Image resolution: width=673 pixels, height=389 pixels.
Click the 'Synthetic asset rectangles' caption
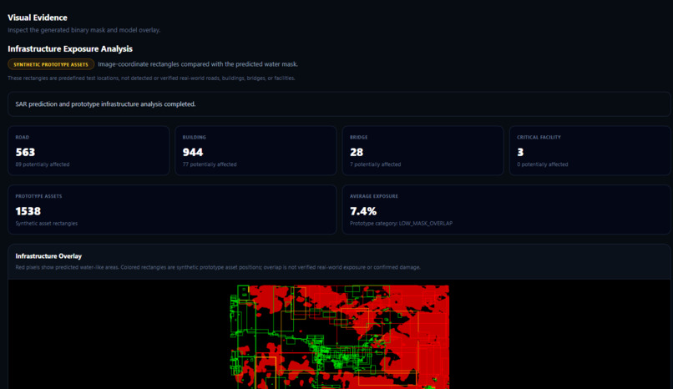tap(47, 224)
